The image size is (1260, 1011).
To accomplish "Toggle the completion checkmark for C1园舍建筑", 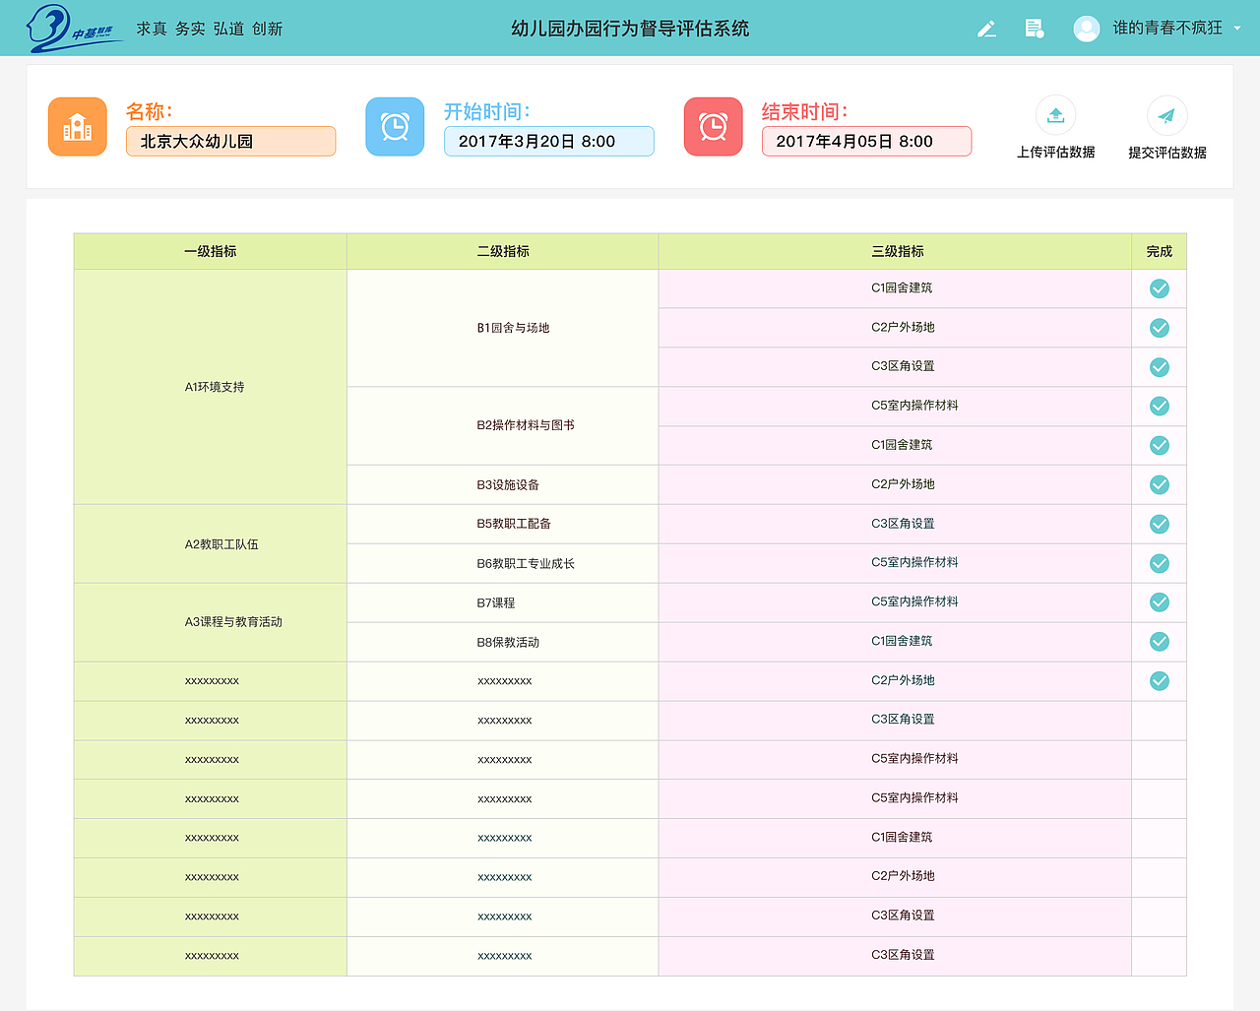I will pos(1159,288).
